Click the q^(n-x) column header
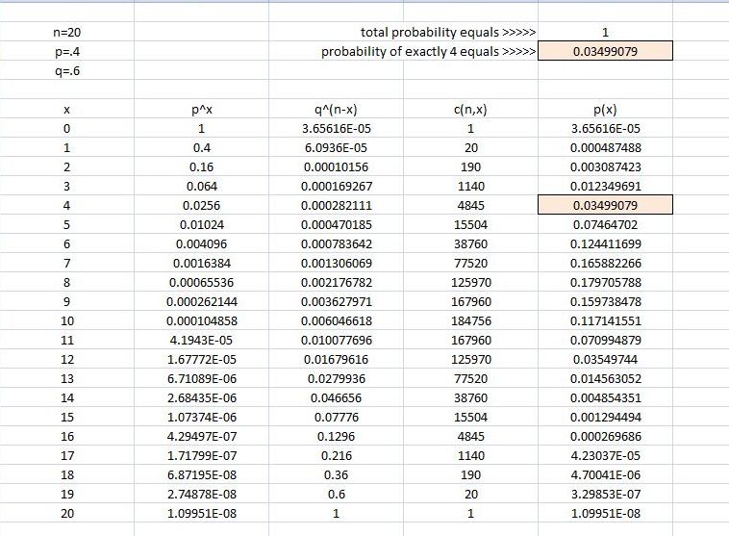Screen dimensions: 729x536 (x=337, y=109)
